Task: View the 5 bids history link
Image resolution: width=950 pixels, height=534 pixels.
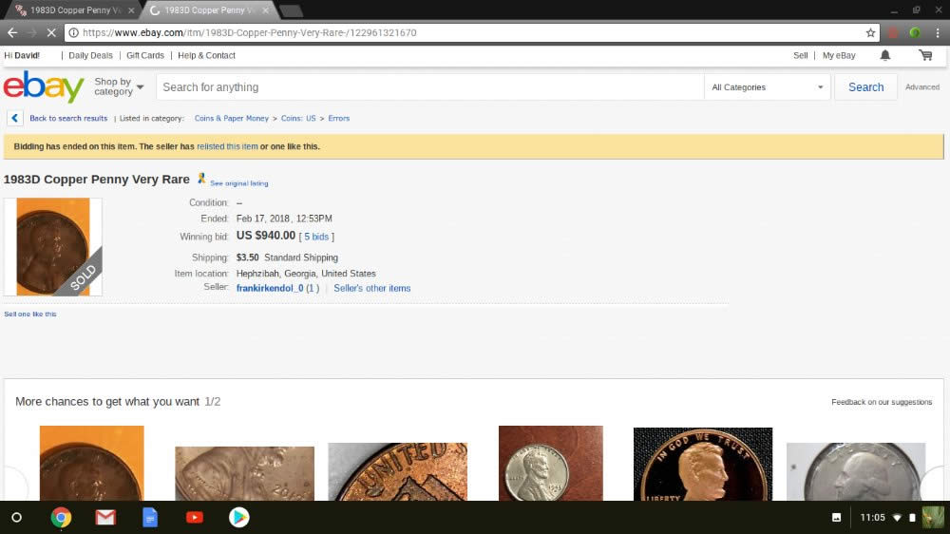Action: point(316,237)
